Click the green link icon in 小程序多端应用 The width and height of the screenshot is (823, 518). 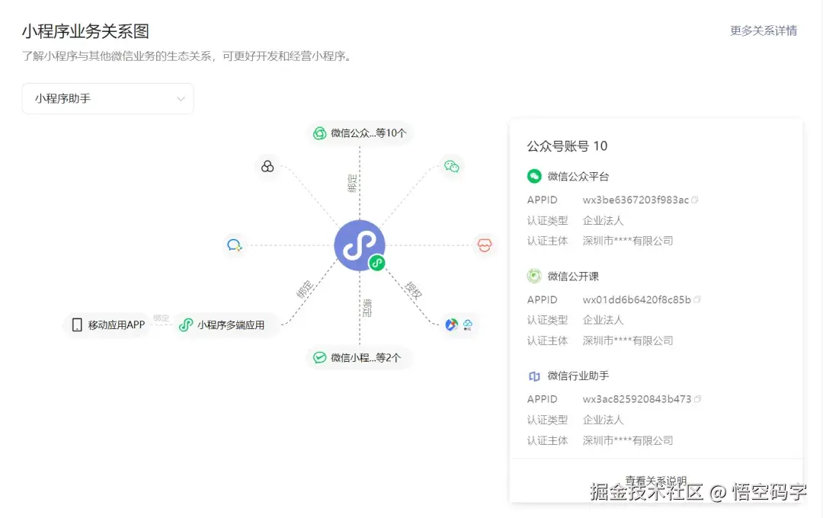click(186, 325)
